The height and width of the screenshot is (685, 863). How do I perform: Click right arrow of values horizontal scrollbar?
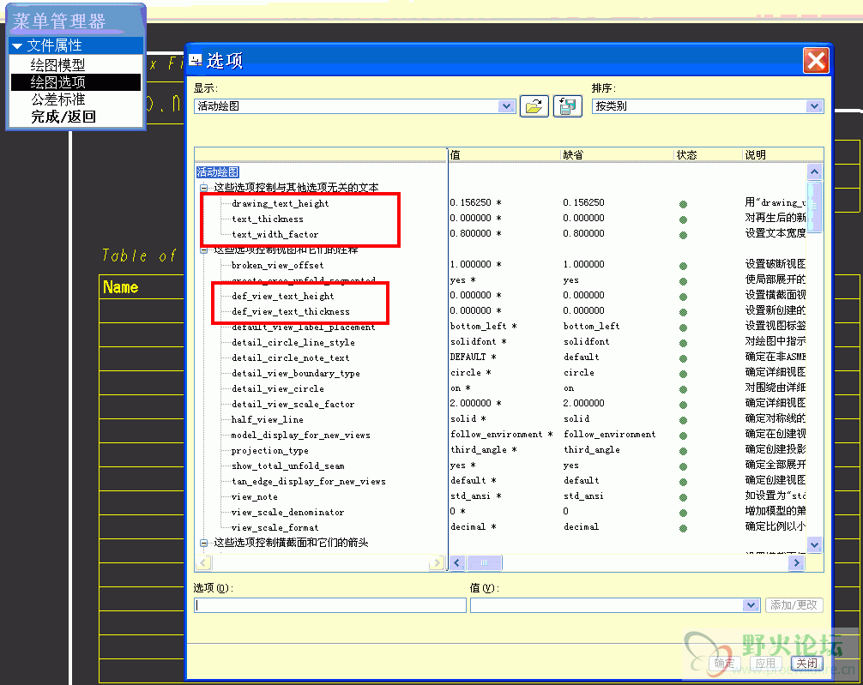pos(796,563)
